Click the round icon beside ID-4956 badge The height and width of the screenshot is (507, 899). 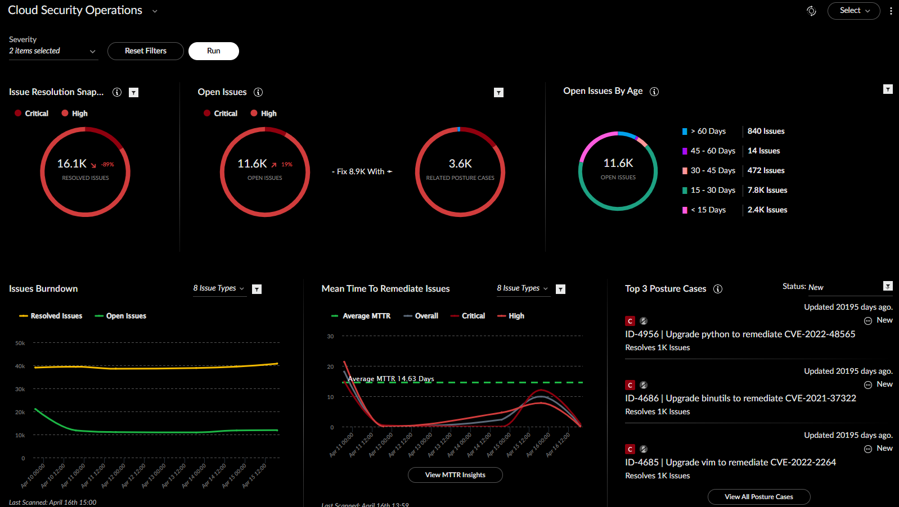pos(644,321)
